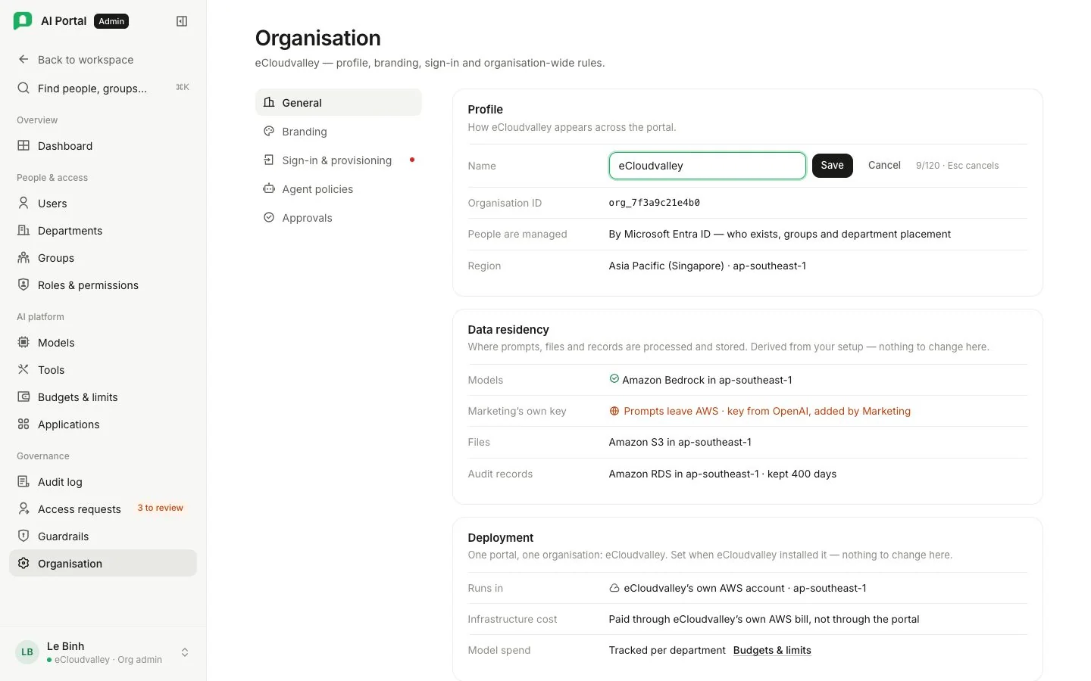Click the Access requests person icon
The height and width of the screenshot is (681, 1091).
tap(23, 508)
